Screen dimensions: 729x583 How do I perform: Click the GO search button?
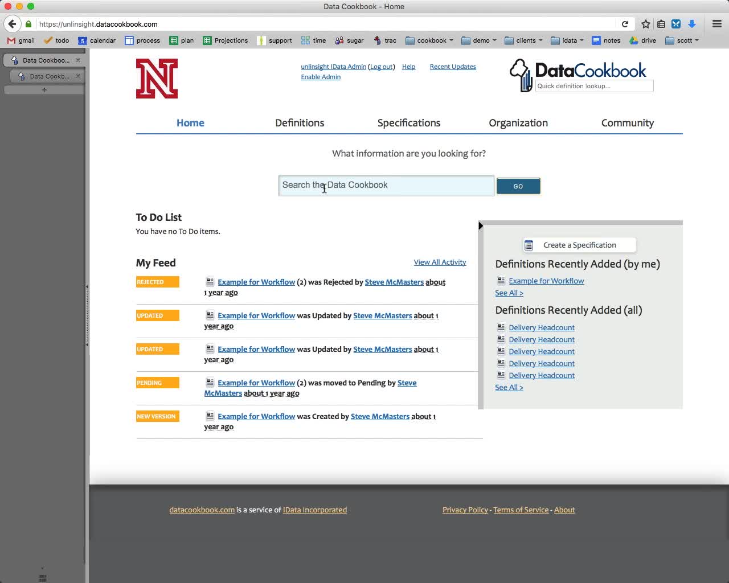coord(518,186)
